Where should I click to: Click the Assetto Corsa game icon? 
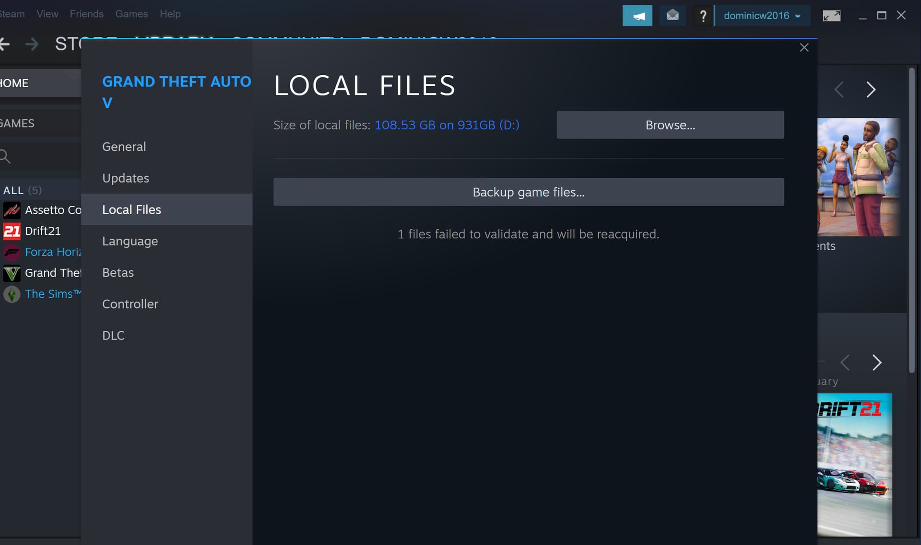12,210
